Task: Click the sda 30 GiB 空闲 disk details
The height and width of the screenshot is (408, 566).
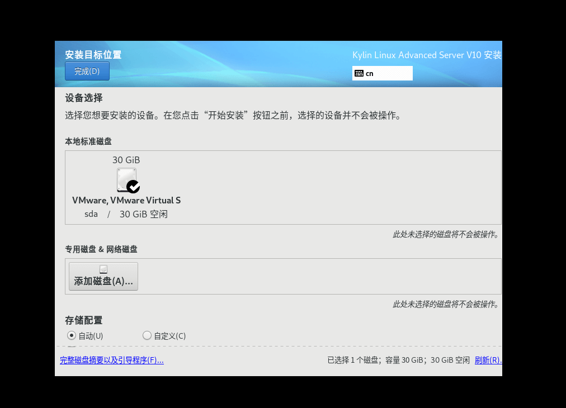Action: pos(126,214)
